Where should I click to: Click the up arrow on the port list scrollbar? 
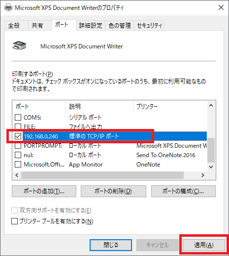point(211,106)
